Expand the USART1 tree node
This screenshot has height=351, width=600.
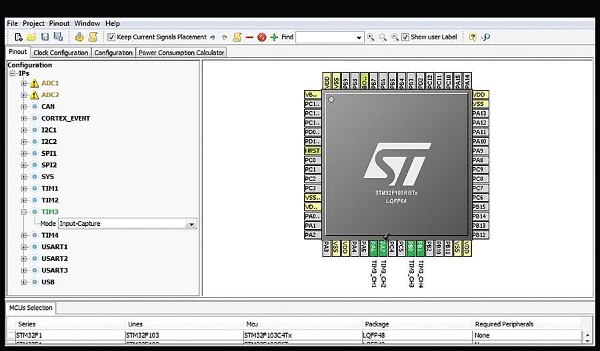point(24,247)
